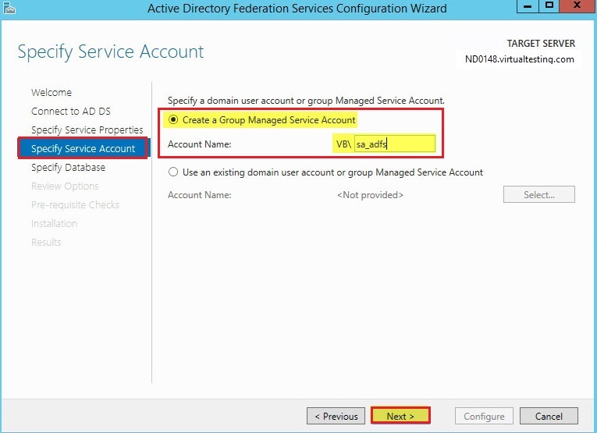Click the Select... account button

[x=539, y=194]
